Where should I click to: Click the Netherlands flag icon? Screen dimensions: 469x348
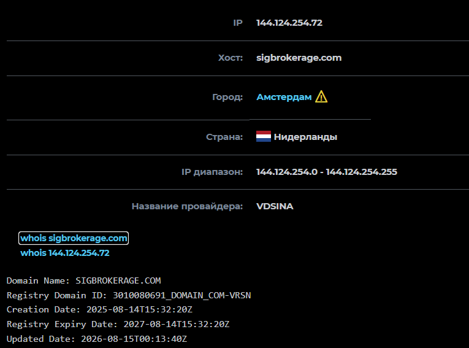pos(264,136)
